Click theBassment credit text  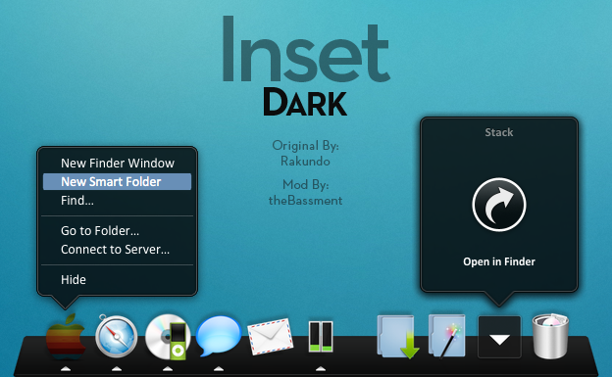click(306, 201)
